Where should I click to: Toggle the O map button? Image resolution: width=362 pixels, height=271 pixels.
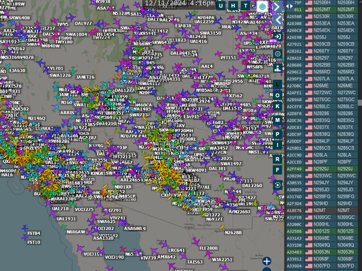tap(277, 95)
